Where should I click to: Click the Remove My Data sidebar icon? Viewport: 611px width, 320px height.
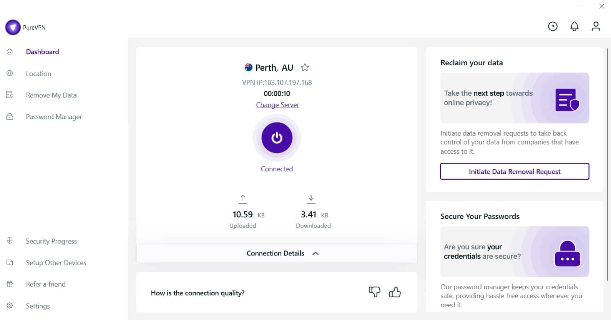tap(10, 95)
